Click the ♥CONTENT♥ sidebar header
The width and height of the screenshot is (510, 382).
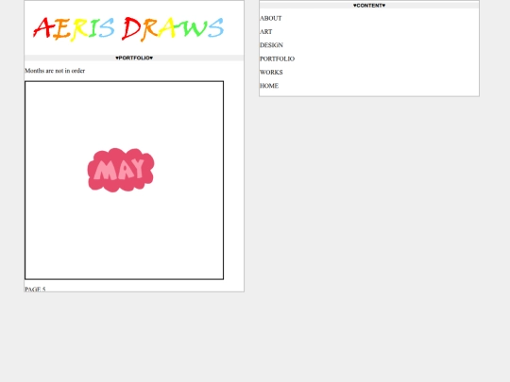pos(369,6)
